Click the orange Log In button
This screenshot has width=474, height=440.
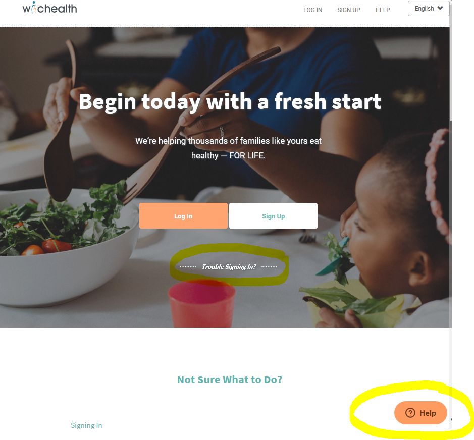click(x=183, y=216)
